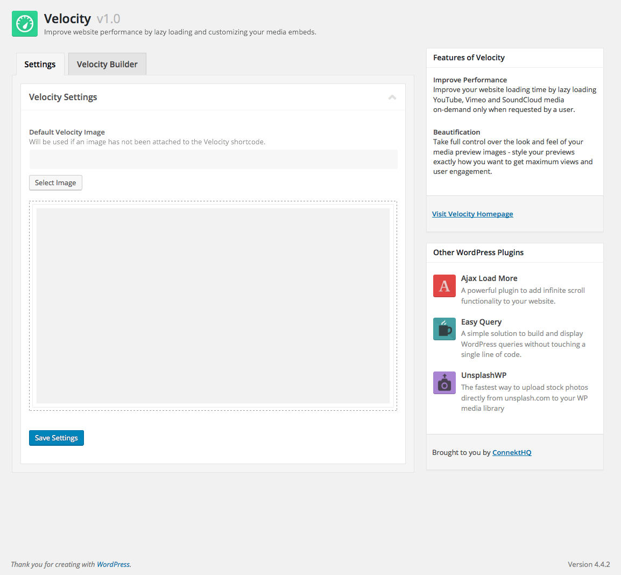621x575 pixels.
Task: Collapse the Velocity Settings panel chevron
Action: point(392,97)
